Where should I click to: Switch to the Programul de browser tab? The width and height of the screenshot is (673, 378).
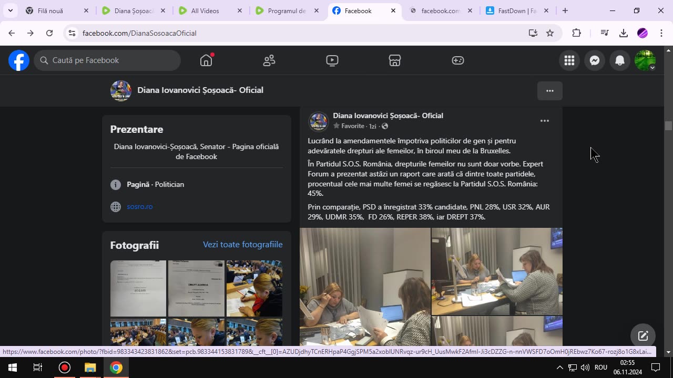click(287, 10)
